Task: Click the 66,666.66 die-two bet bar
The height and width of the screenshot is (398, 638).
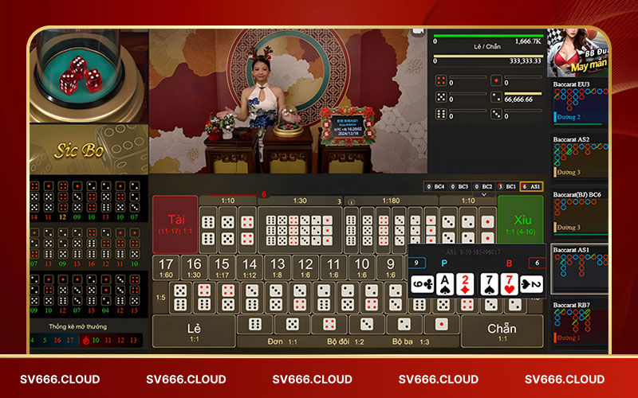Action: click(x=523, y=93)
